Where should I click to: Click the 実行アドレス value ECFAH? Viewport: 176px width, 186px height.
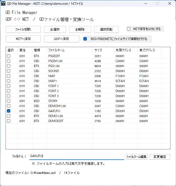click(x=144, y=81)
